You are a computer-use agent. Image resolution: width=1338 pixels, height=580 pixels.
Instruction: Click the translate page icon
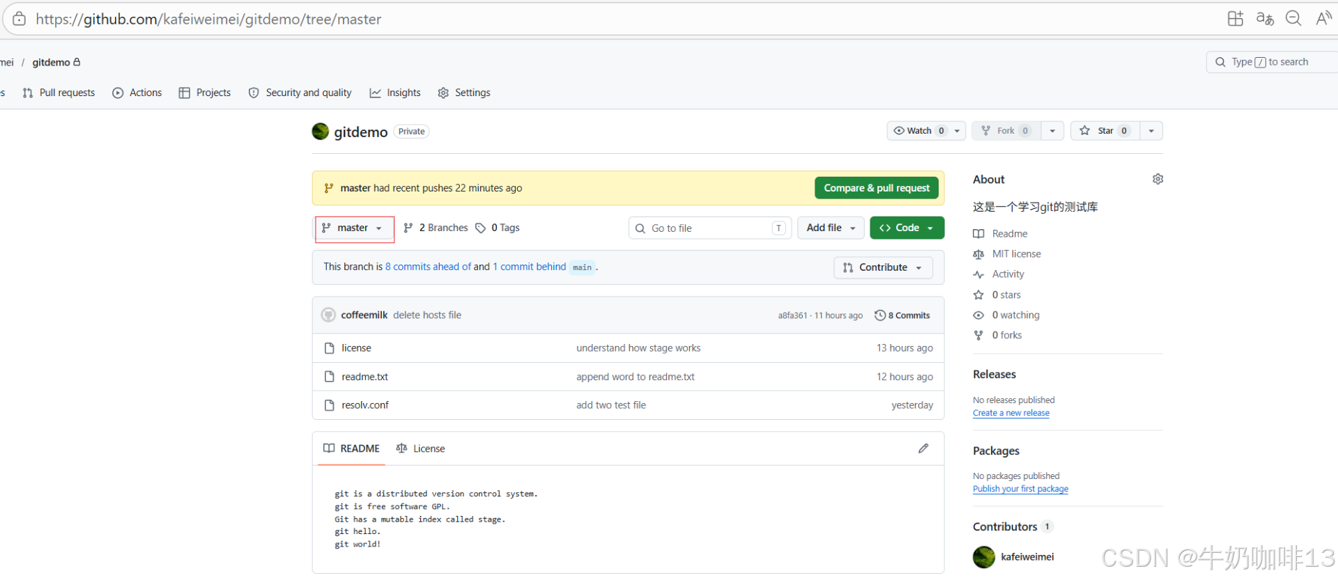pyautogui.click(x=1265, y=19)
